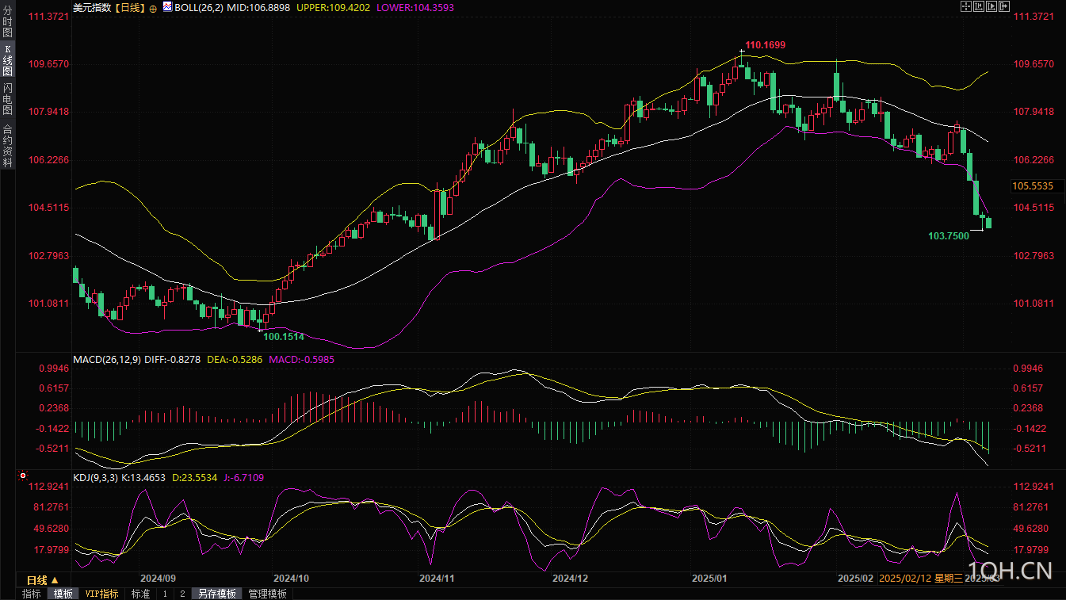Choose the 标准 template option
The image size is (1066, 600).
click(140, 594)
